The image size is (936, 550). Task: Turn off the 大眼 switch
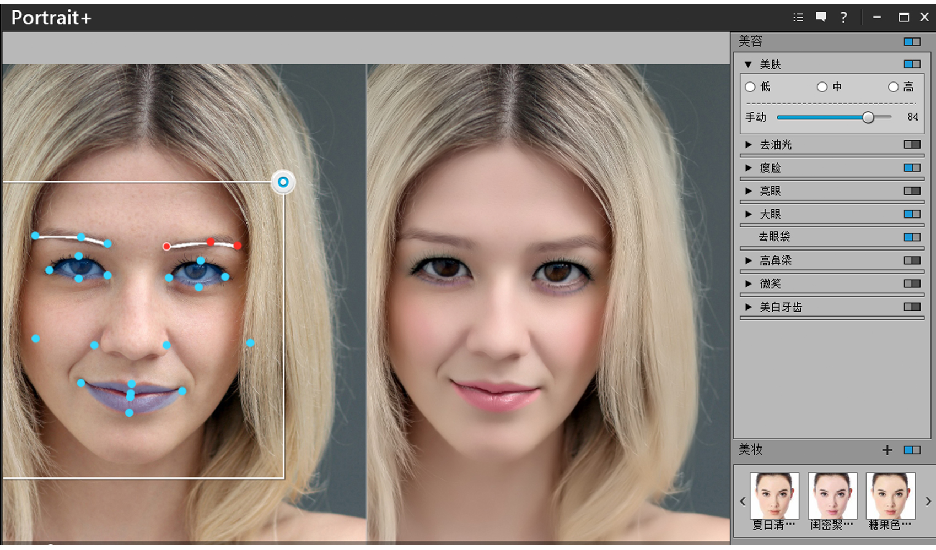pos(912,214)
